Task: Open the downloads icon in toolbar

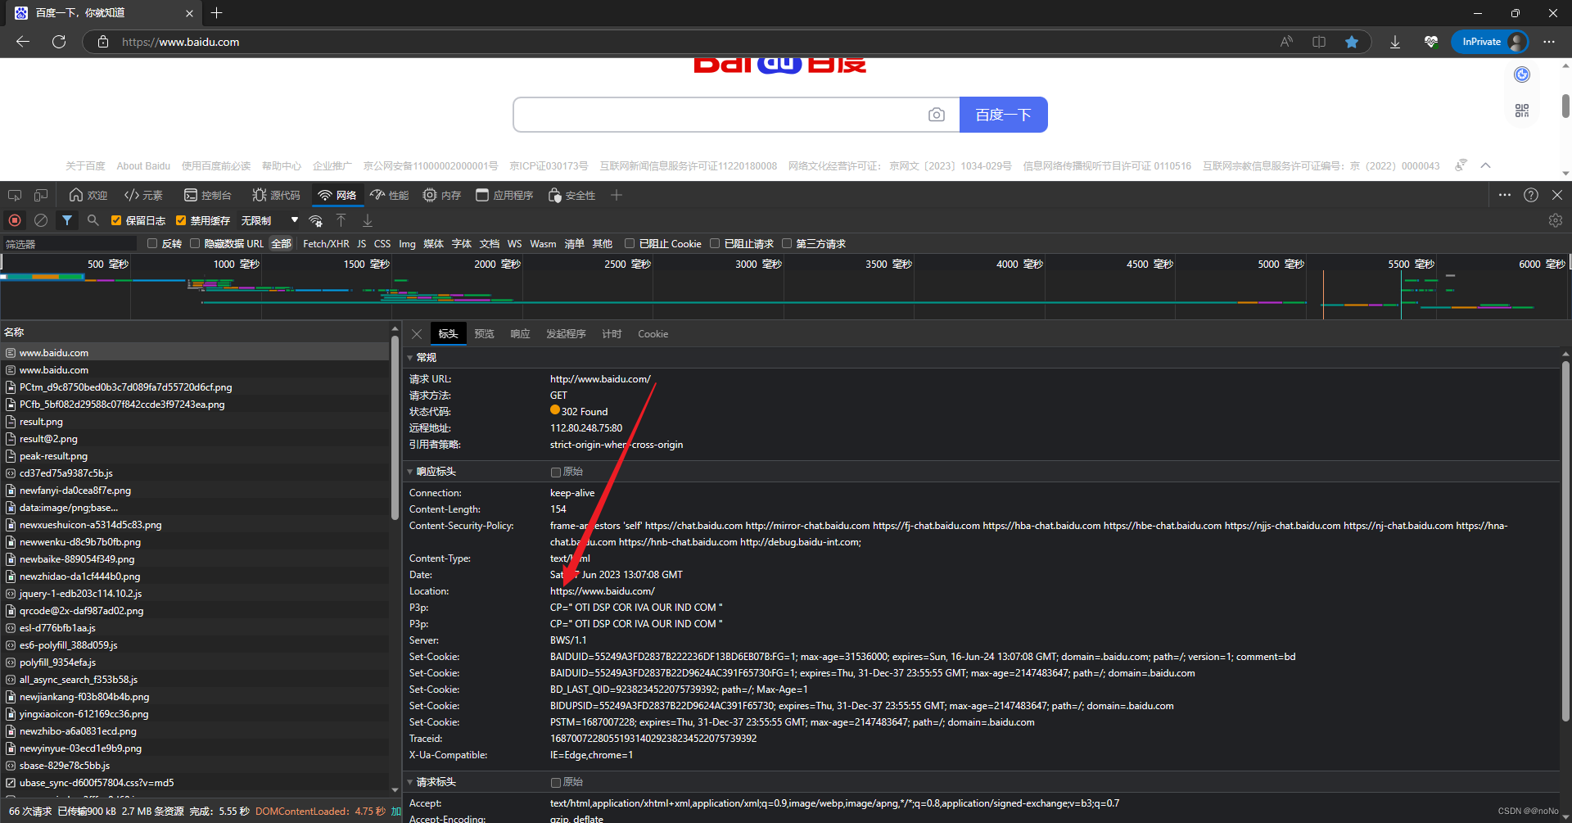Action: click(1395, 42)
